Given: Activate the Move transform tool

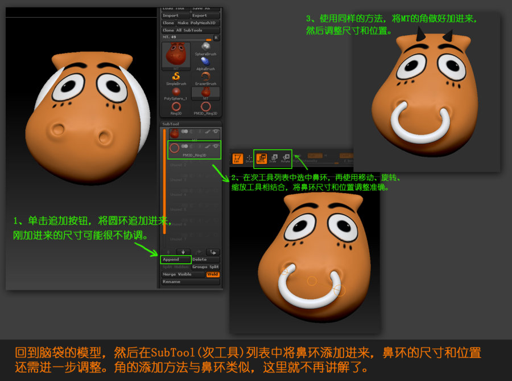Looking at the screenshot, I should tap(261, 158).
